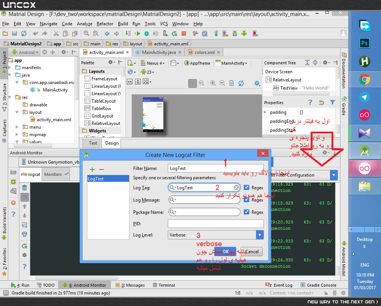Click the logcat Clear trash icon
The image size is (381, 306).
25,188
